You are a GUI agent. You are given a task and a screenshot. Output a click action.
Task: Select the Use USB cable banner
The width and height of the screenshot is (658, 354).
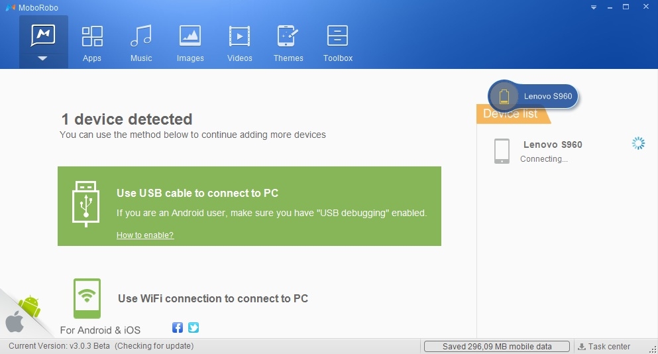(249, 206)
